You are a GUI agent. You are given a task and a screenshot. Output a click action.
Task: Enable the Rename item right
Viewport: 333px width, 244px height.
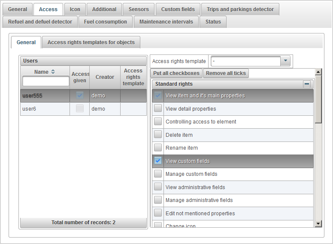tap(158, 148)
